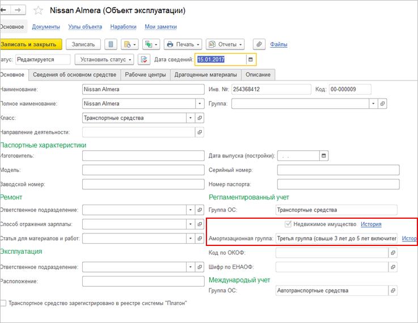Screen dimensions: 418x323
Task: Check the Платон registry checkbox
Action: [x=3, y=303]
